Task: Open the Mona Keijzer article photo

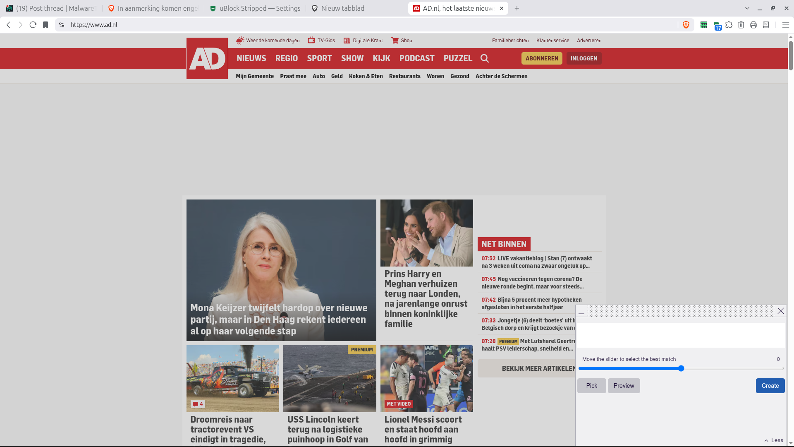Action: (x=281, y=270)
